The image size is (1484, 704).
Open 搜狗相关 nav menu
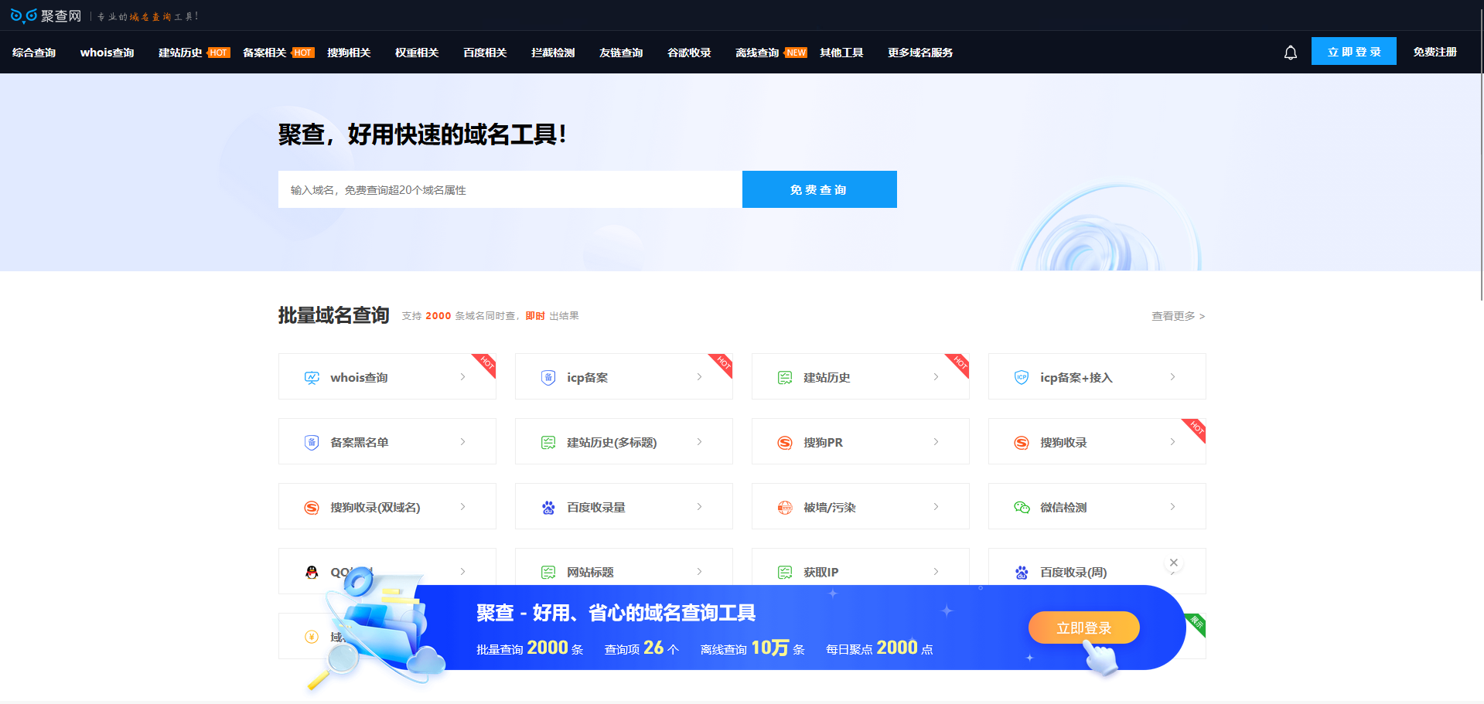point(349,53)
